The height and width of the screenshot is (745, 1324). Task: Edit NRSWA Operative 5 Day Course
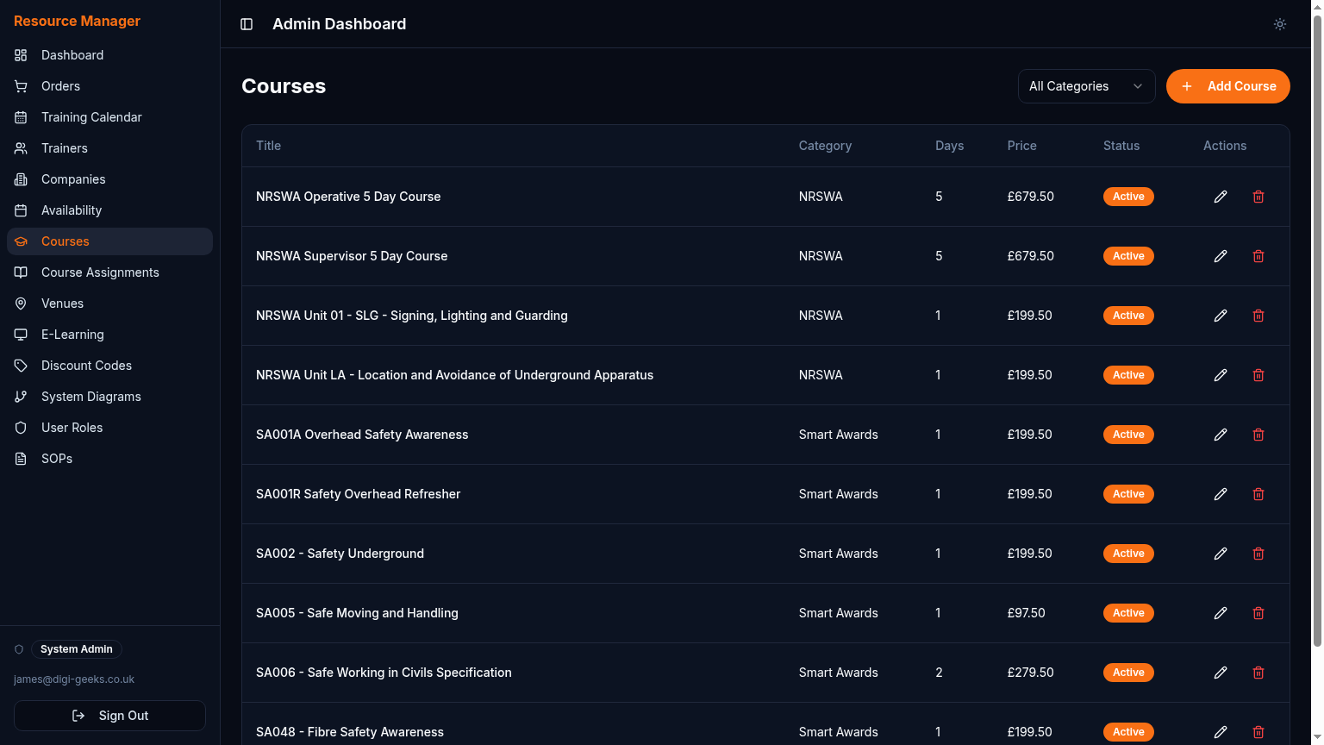click(1221, 197)
